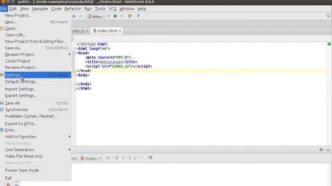Toggle Power Save Mode
332x186 pixels.
(36, 171)
